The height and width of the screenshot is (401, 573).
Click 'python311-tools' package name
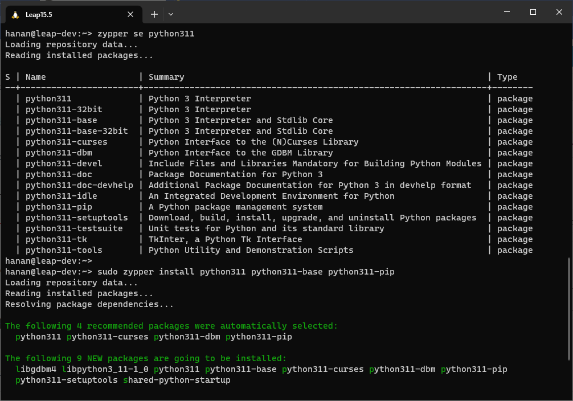64,250
